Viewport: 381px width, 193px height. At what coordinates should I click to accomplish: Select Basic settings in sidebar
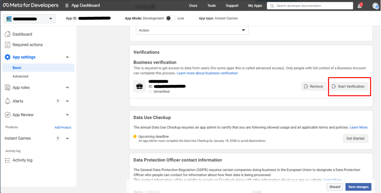(x=38, y=68)
